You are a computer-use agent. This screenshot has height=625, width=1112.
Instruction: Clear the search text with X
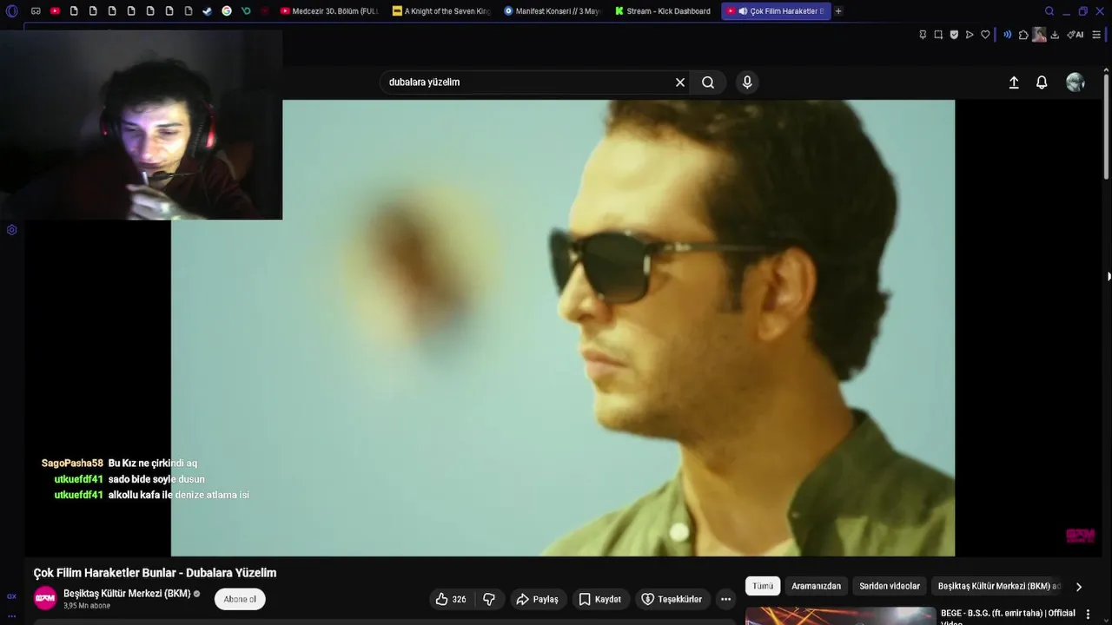point(680,82)
